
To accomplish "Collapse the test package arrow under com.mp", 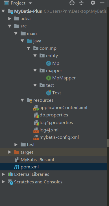I will coord(35,85).
